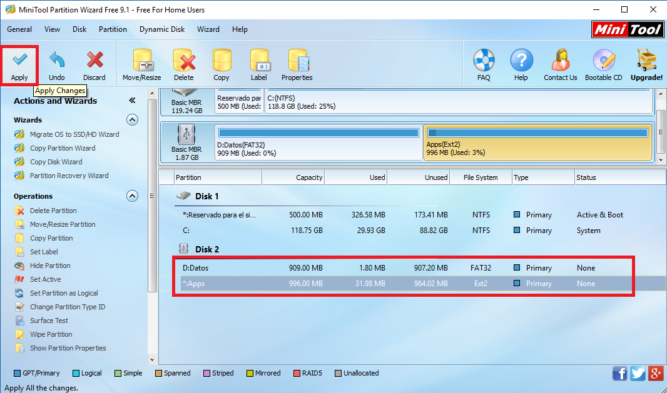Image resolution: width=667 pixels, height=393 pixels.
Task: Launch Migrate OS to SSD/HD Wizard
Action: pos(67,134)
